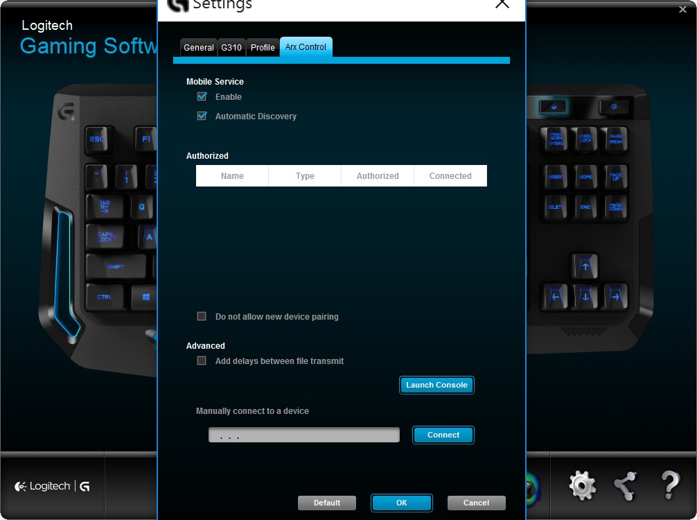Click the INSERT key on keyboard image
The image size is (697, 520).
555,177
